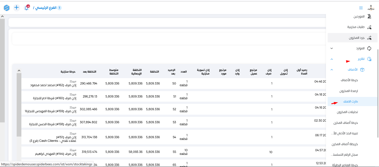Click the الموردين suppliers icon in the sidebar
The height and width of the screenshot is (167, 379).
pyautogui.click(x=369, y=16)
